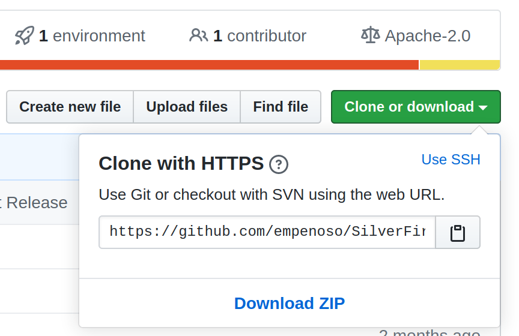The width and height of the screenshot is (519, 336).
Task: Open the Apache-2.0 license link
Action: 427,36
